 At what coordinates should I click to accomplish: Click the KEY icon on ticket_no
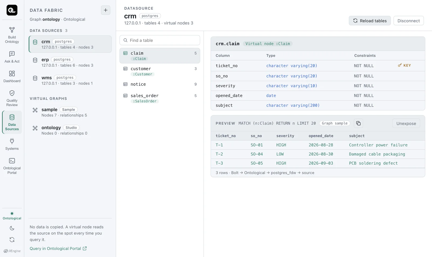[x=400, y=65]
